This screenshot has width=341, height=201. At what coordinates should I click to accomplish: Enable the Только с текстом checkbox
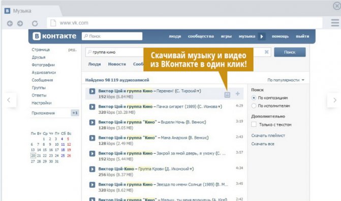click(x=254, y=124)
